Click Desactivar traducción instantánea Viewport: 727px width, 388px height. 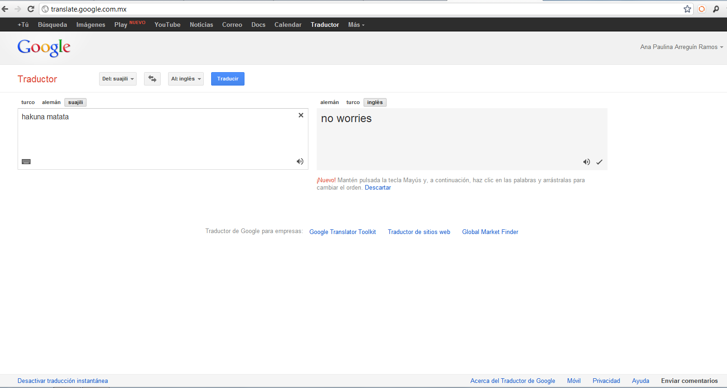[x=63, y=381]
